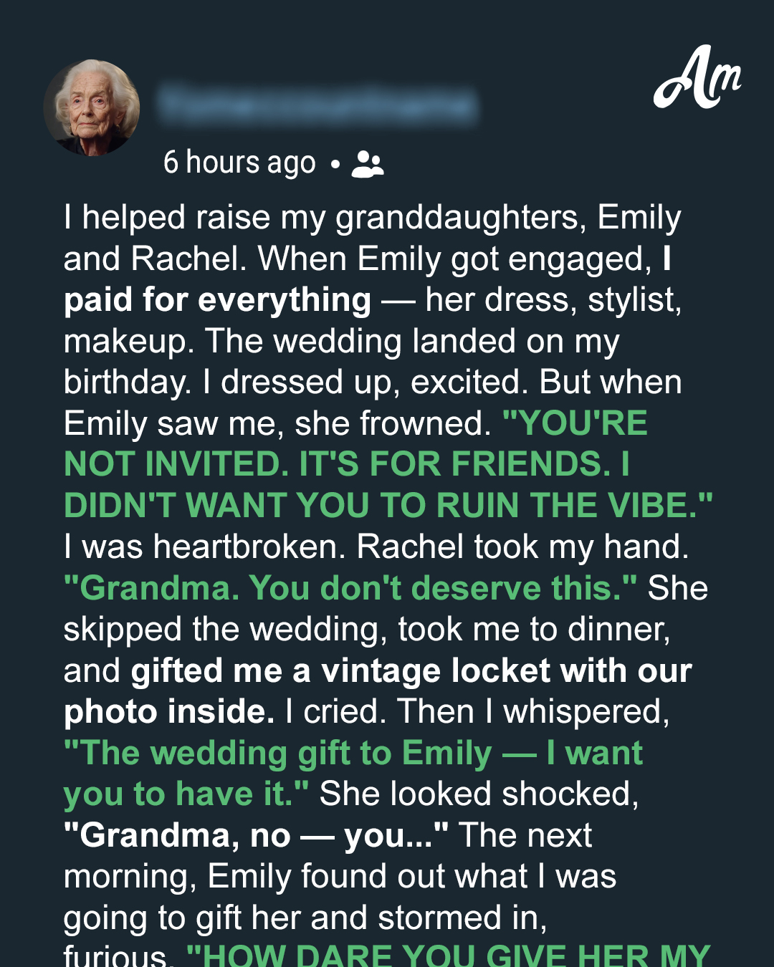Click the dot separator beside timestamp
774x967 pixels.
point(335,165)
